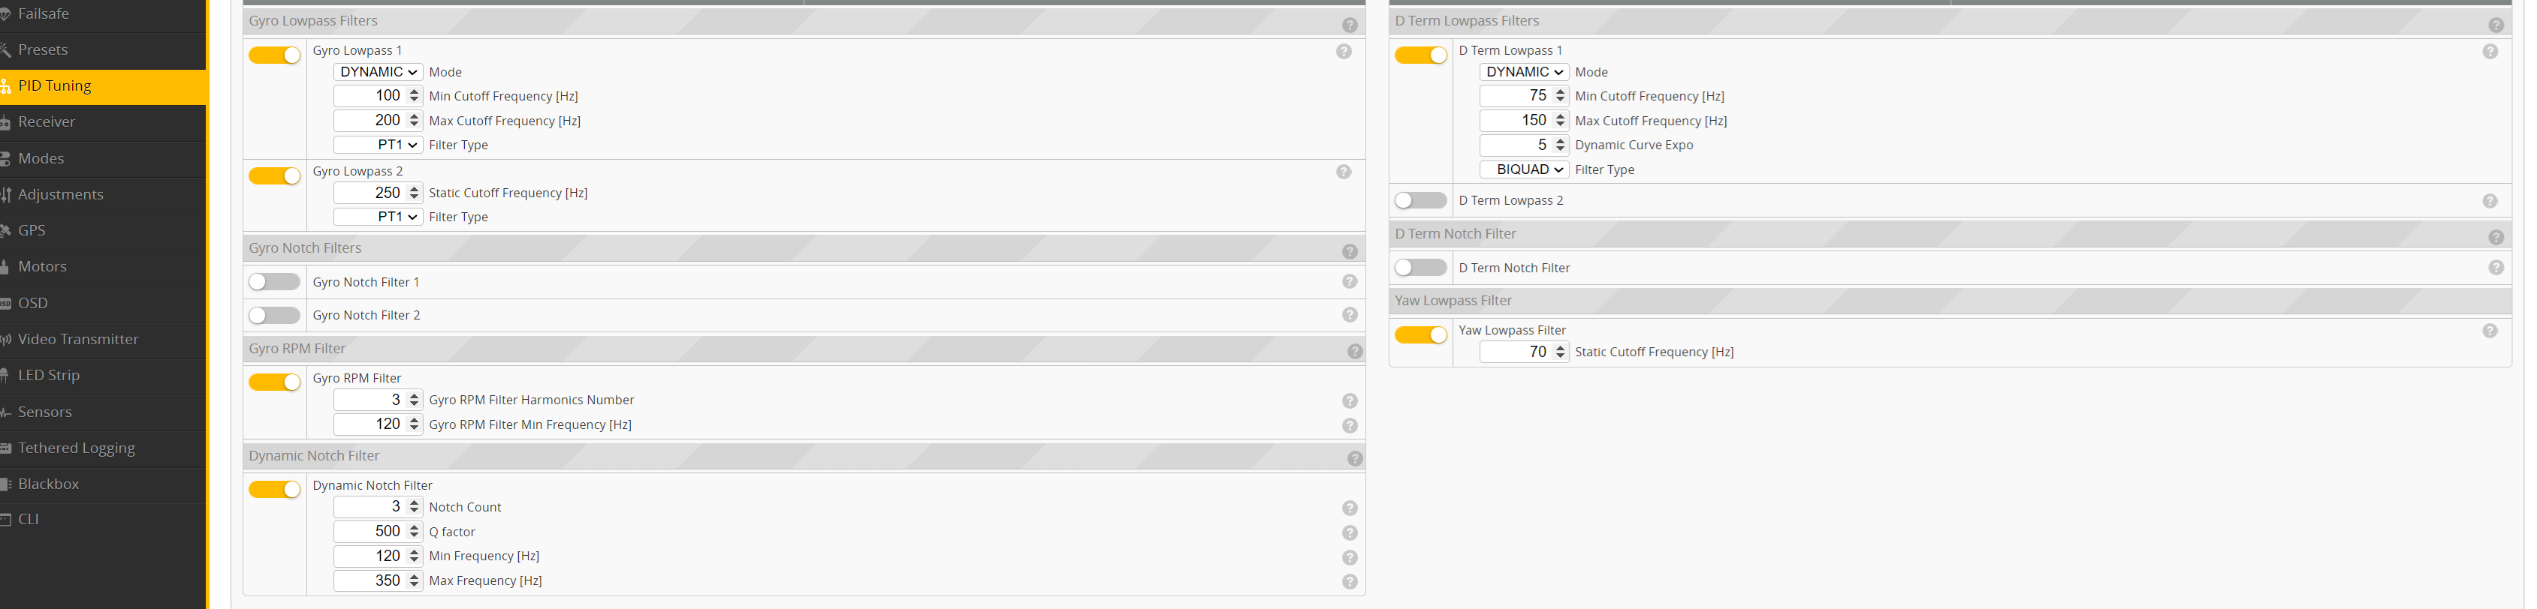This screenshot has height=609, width=2537.
Task: Click Gyro Lowpass 2 Static Cutoff Frequency field
Action: [379, 193]
